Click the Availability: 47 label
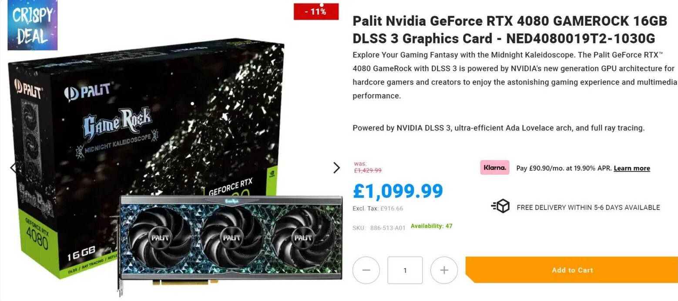Image resolution: width=678 pixels, height=301 pixels. (x=431, y=226)
